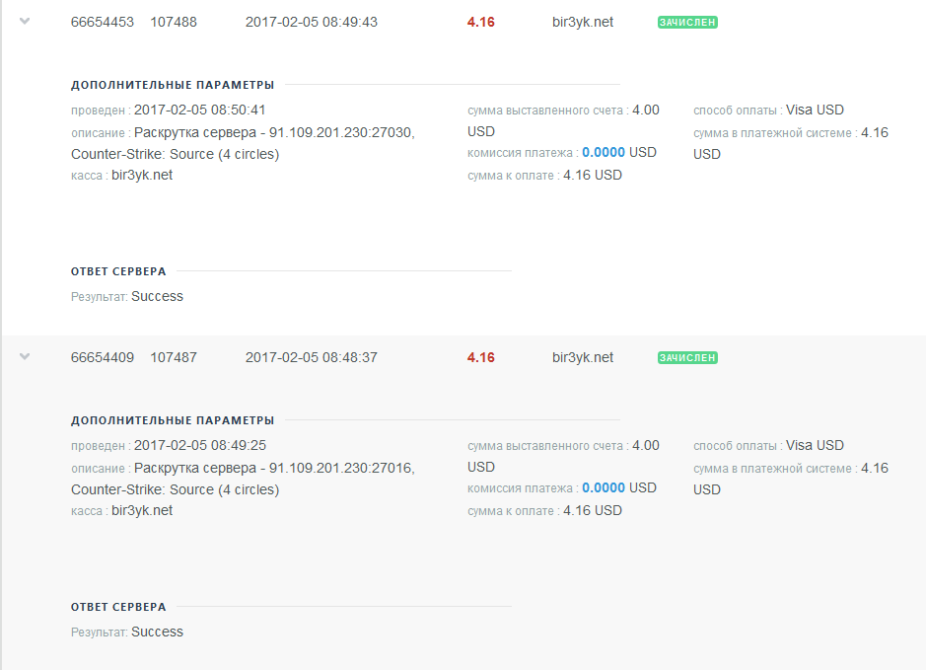Click the касса bir3yk.net value under transaction 66654453
Viewport: 926px width, 670px height.
pos(142,176)
